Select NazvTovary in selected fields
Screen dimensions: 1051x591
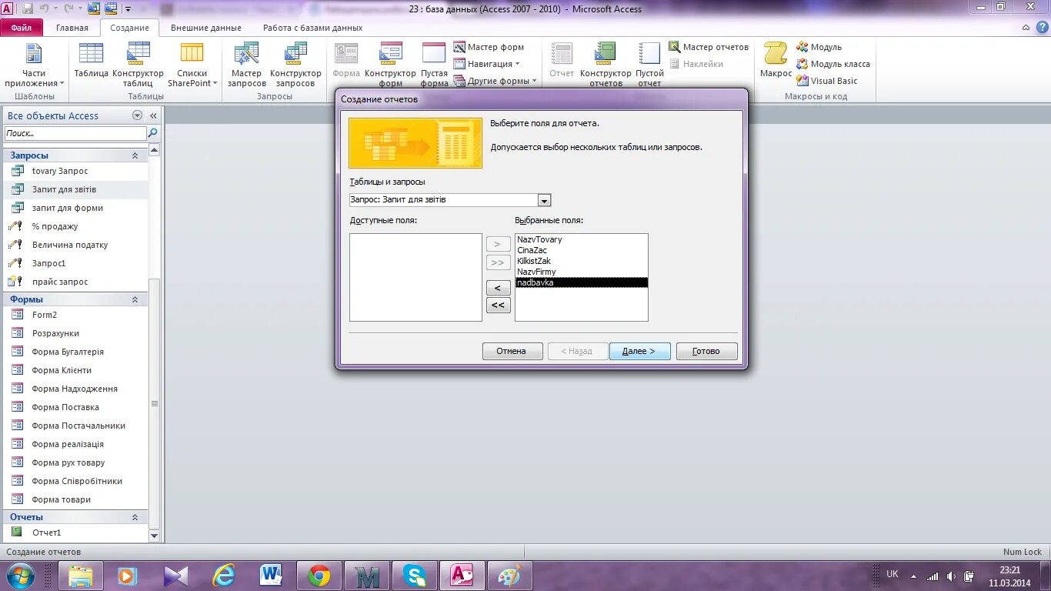point(581,239)
